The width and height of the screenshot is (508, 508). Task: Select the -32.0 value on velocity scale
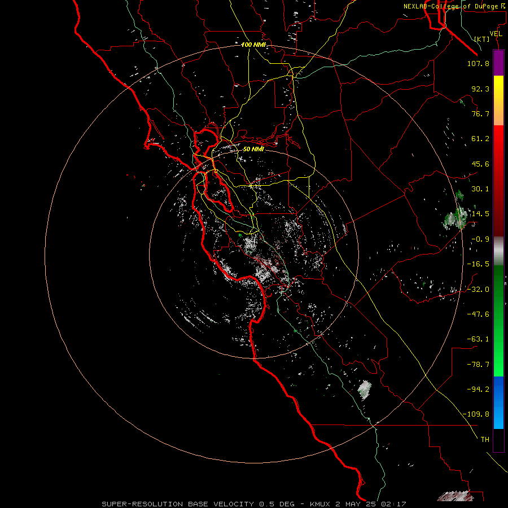click(x=478, y=290)
